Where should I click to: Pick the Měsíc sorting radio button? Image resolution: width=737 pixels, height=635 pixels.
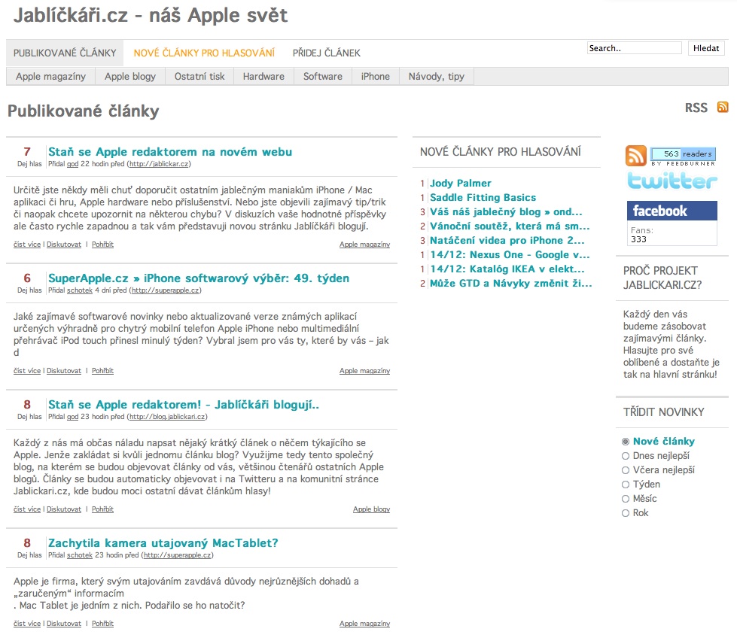(626, 499)
